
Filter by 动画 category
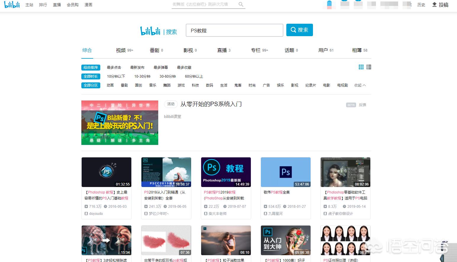(110, 85)
